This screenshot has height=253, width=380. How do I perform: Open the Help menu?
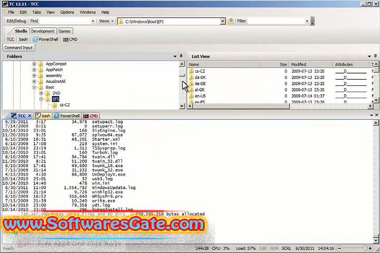click(105, 12)
